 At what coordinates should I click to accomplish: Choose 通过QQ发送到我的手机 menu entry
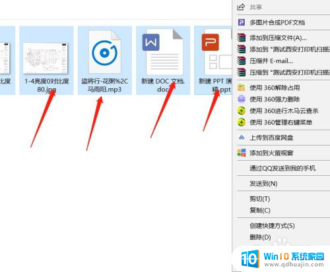[283, 168]
